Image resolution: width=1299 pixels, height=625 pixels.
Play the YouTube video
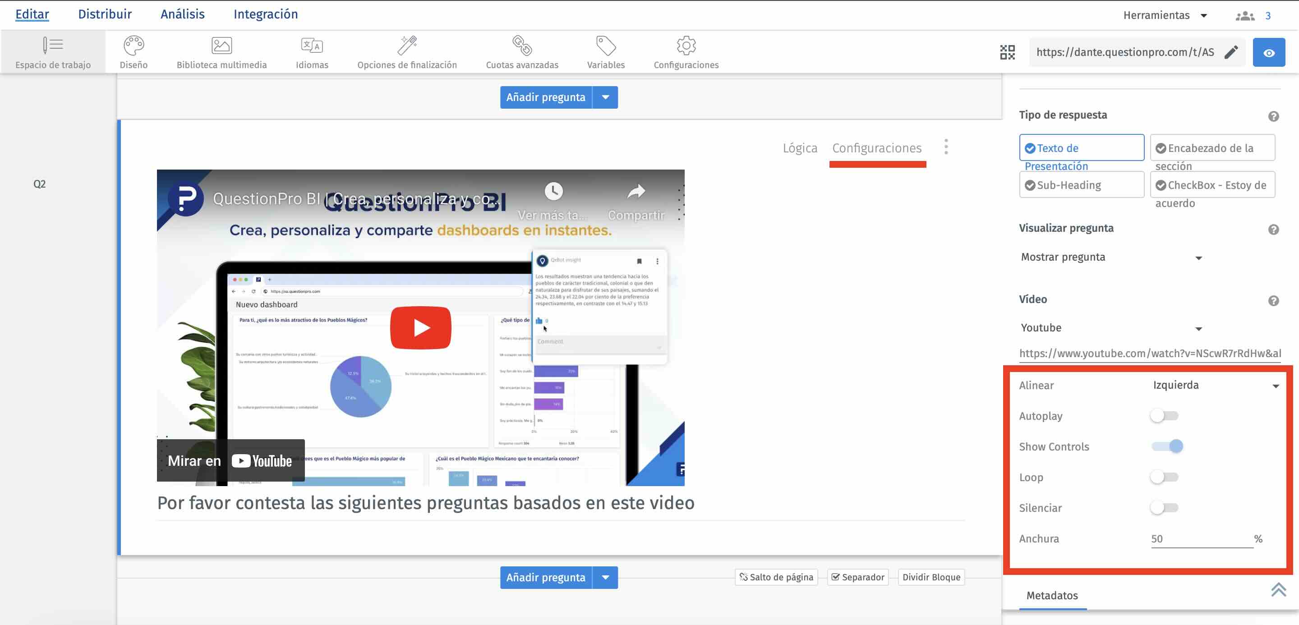(x=420, y=328)
